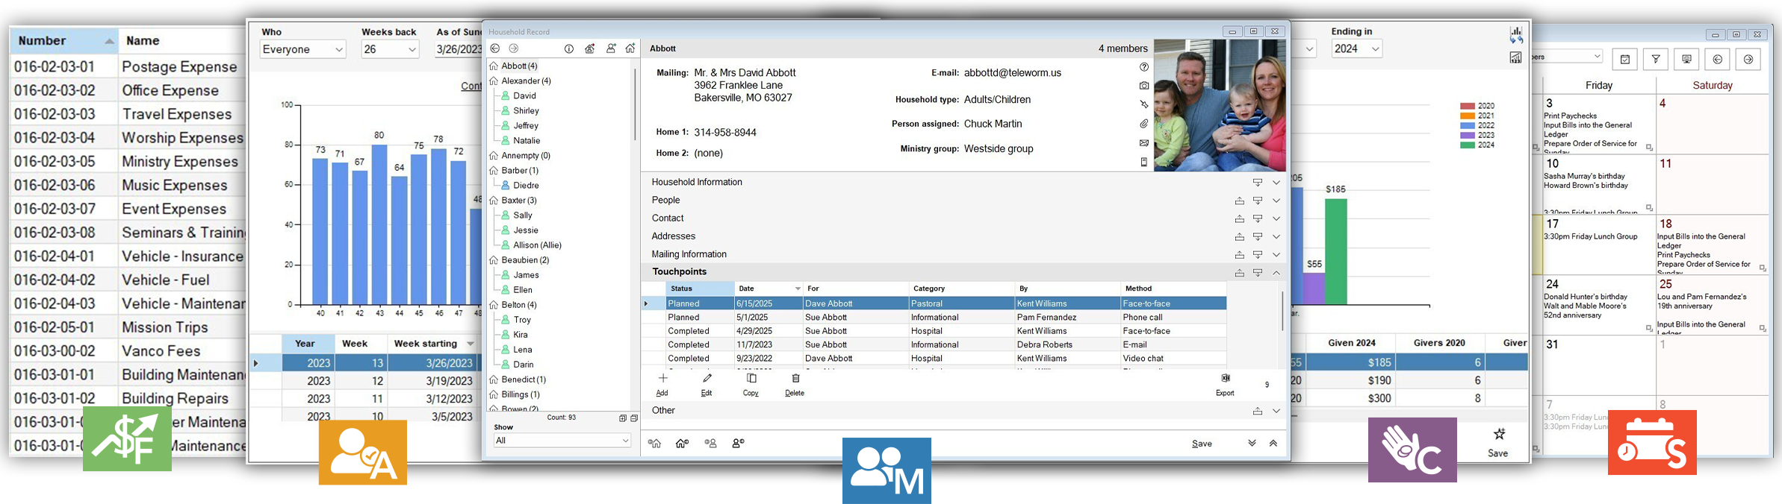The image size is (1782, 504).
Task: Click the back arrow in Household Record
Action: [x=495, y=48]
